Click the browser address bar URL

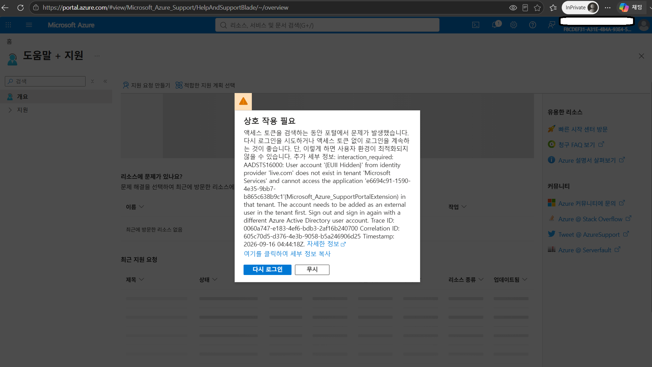tap(166, 8)
